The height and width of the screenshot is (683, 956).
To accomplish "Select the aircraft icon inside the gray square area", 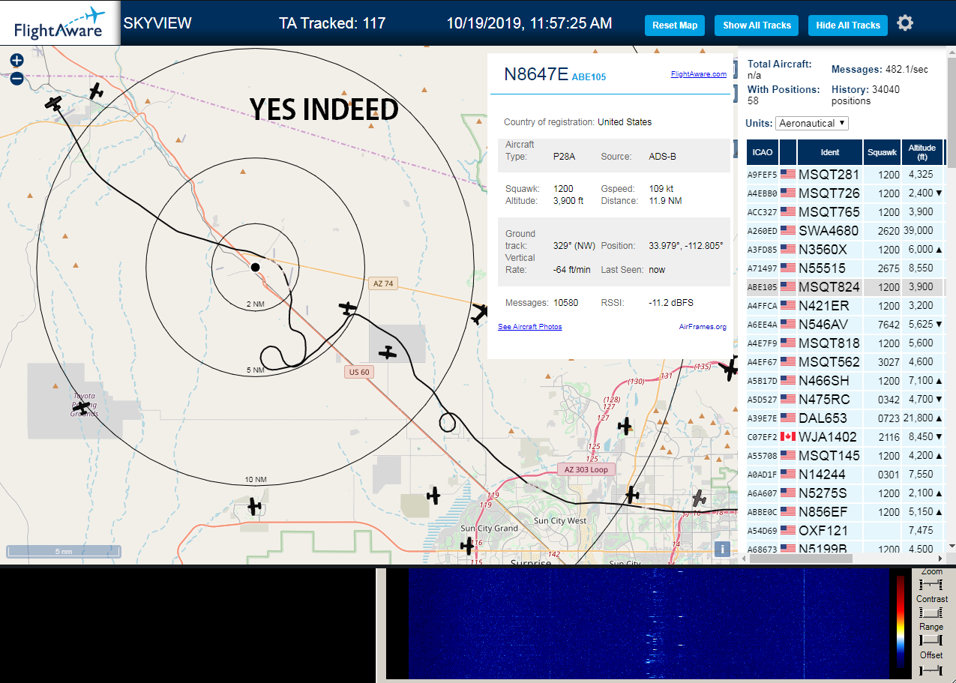I will click(x=387, y=352).
